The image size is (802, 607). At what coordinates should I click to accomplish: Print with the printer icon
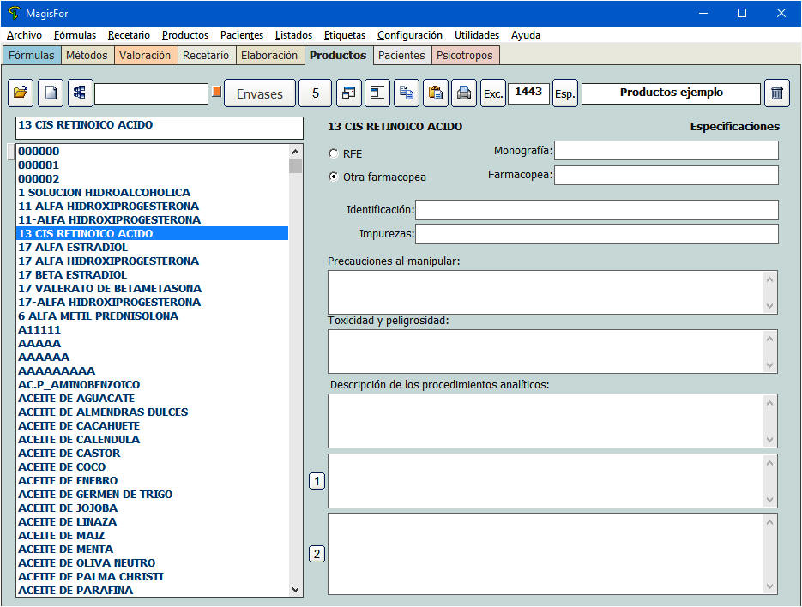click(464, 93)
